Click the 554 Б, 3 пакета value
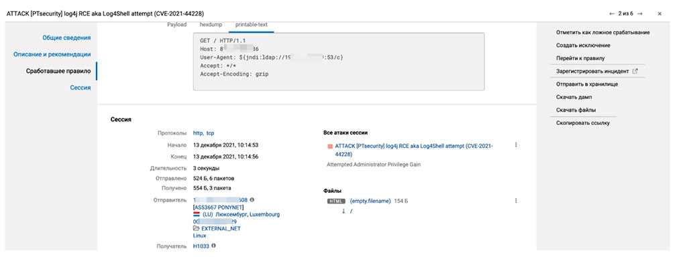687x261 pixels. pos(212,188)
